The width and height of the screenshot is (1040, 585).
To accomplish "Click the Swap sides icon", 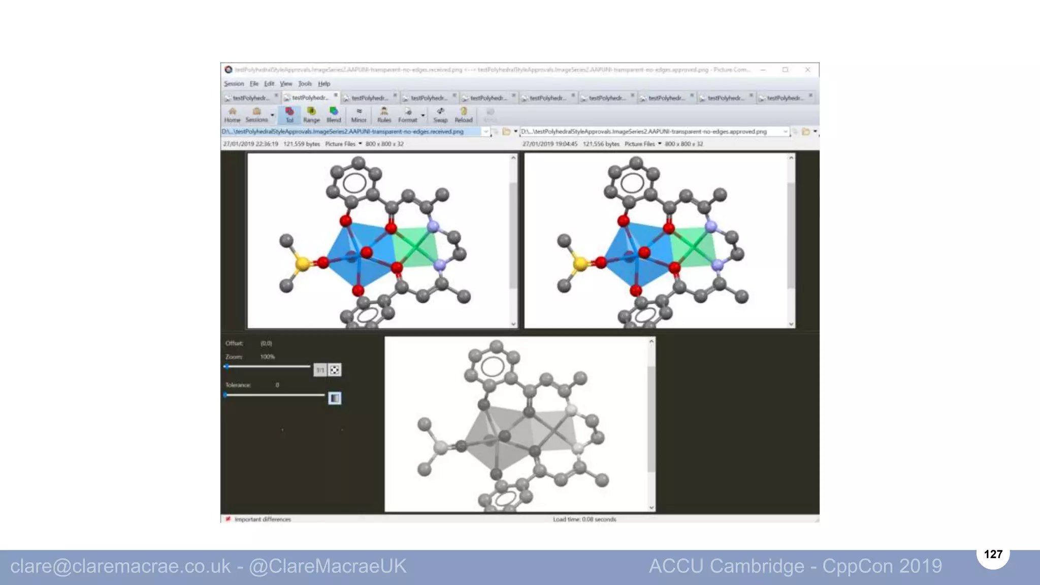I will tap(440, 115).
